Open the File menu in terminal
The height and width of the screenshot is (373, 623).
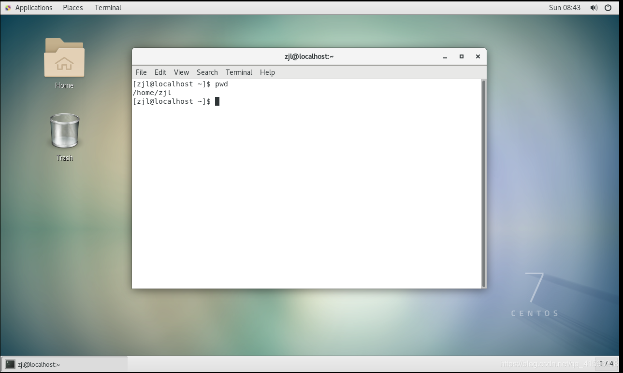coord(141,72)
